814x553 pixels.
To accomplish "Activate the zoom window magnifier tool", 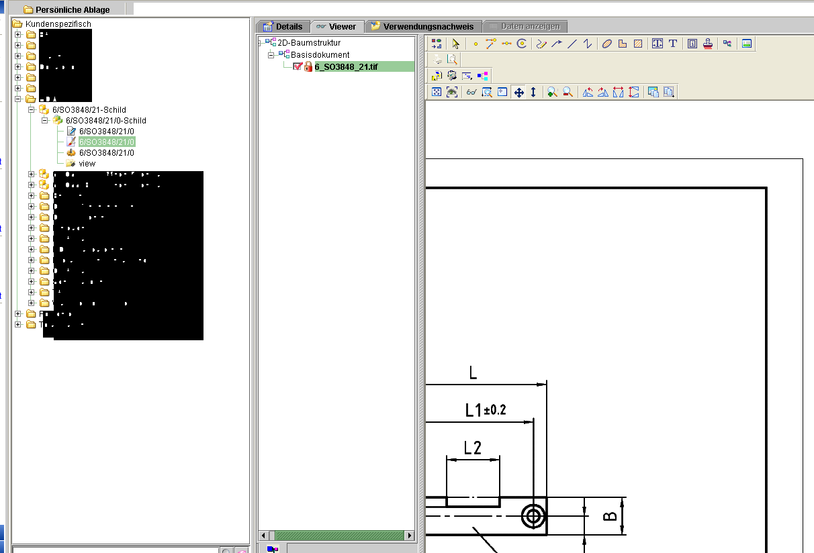I will 487,92.
